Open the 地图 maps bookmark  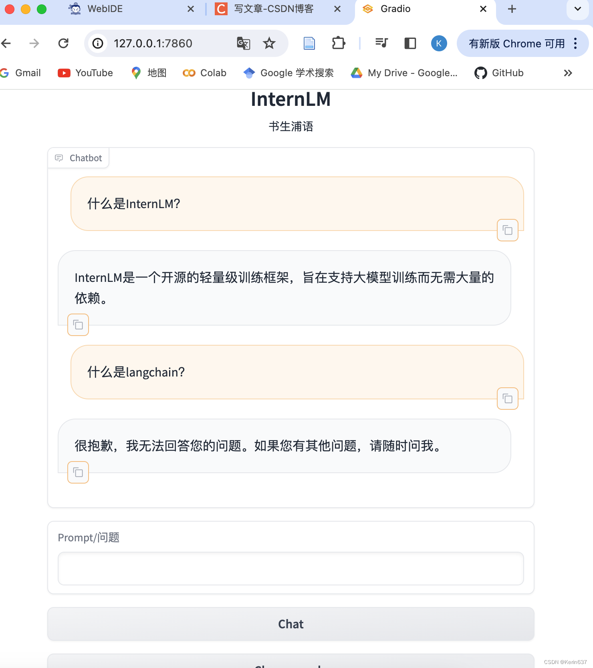tap(149, 73)
